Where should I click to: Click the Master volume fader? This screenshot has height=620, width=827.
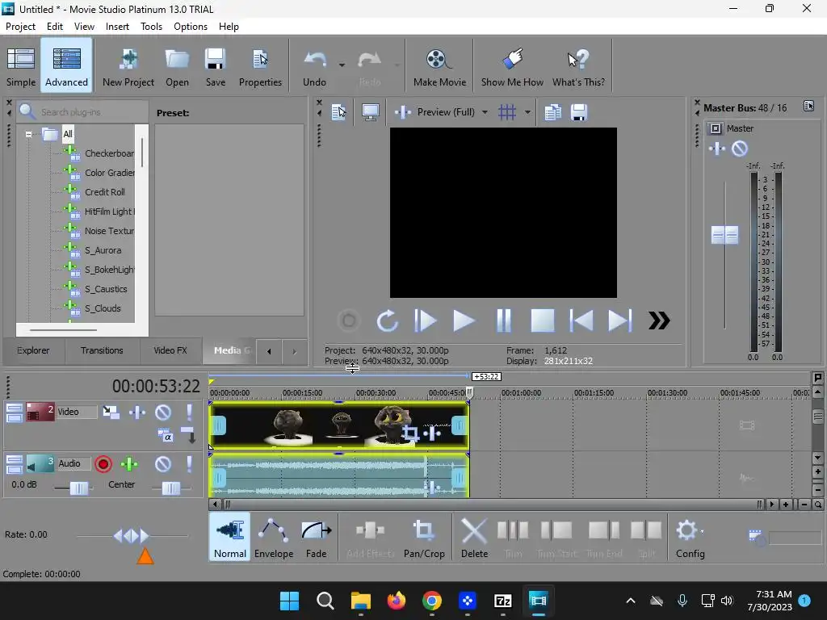(724, 235)
